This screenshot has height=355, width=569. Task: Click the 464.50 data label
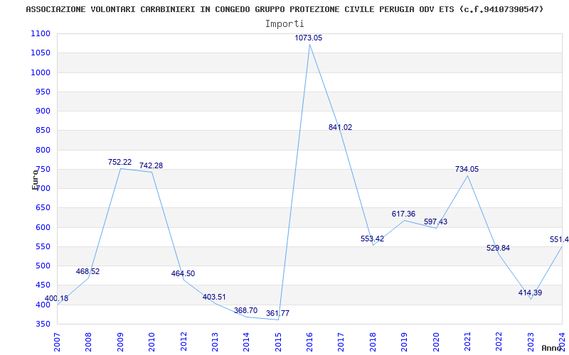pyautogui.click(x=183, y=273)
